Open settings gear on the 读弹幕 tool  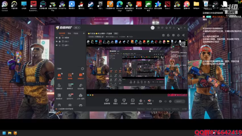tap(73, 74)
